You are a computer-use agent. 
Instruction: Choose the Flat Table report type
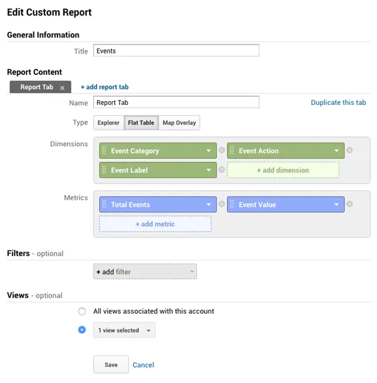(141, 122)
